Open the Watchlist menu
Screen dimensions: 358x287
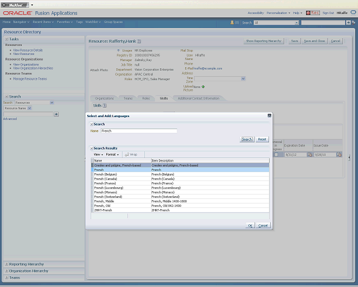coord(93,22)
